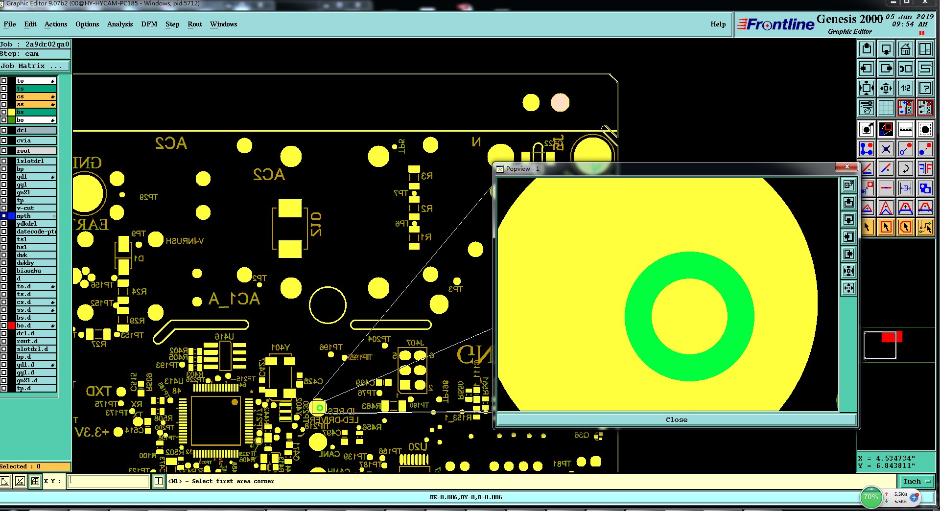Select the rectangle area selection arrow tool
This screenshot has height=511, width=940.
point(886,227)
